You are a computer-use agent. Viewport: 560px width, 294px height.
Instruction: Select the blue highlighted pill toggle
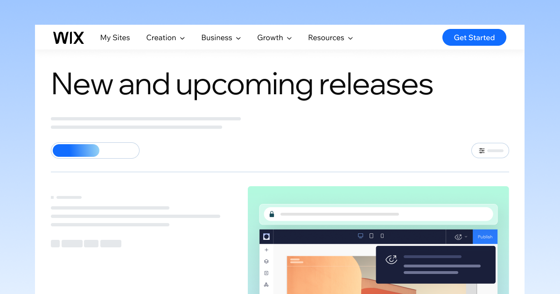point(76,150)
